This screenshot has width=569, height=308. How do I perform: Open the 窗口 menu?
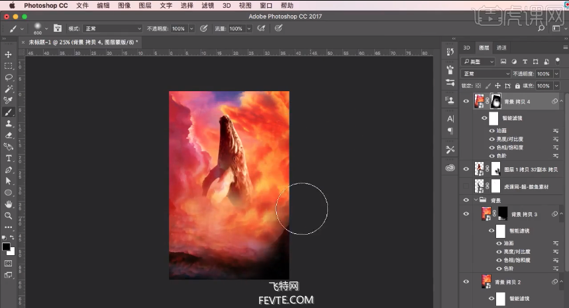tap(266, 5)
